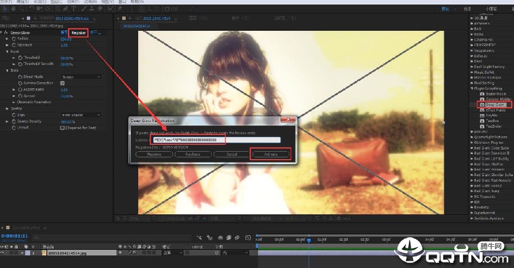The image size is (514, 268).
Task: Click the Cancel button in registration dialog
Action: click(232, 154)
